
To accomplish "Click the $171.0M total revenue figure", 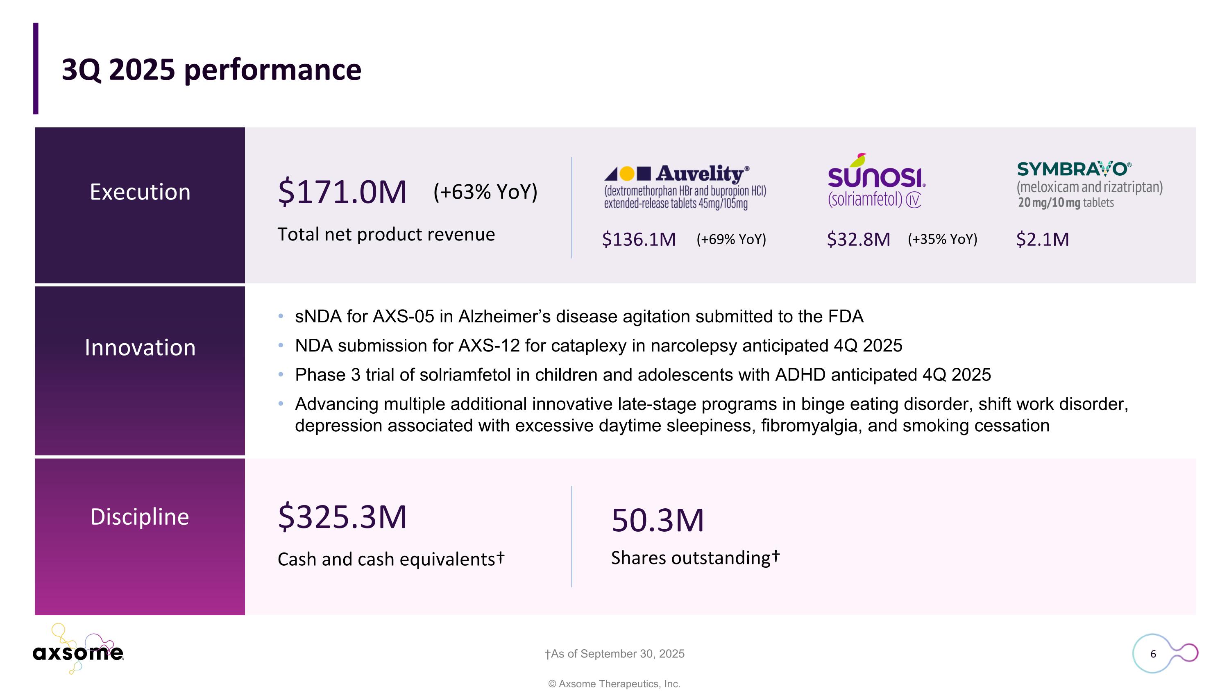I will 342,192.
